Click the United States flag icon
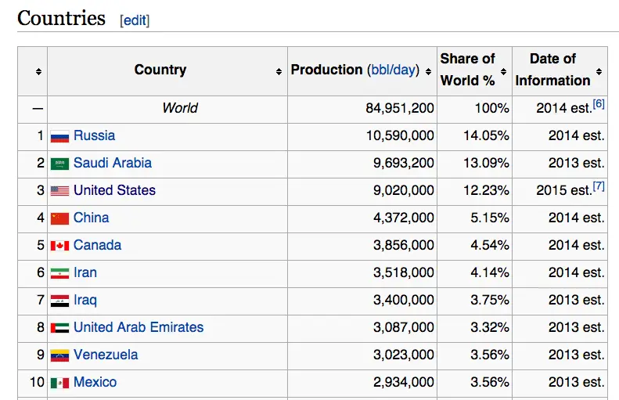Image resolution: width=619 pixels, height=400 pixels. point(59,191)
